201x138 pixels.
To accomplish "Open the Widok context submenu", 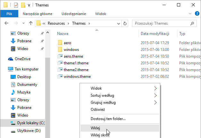I will (120, 88).
